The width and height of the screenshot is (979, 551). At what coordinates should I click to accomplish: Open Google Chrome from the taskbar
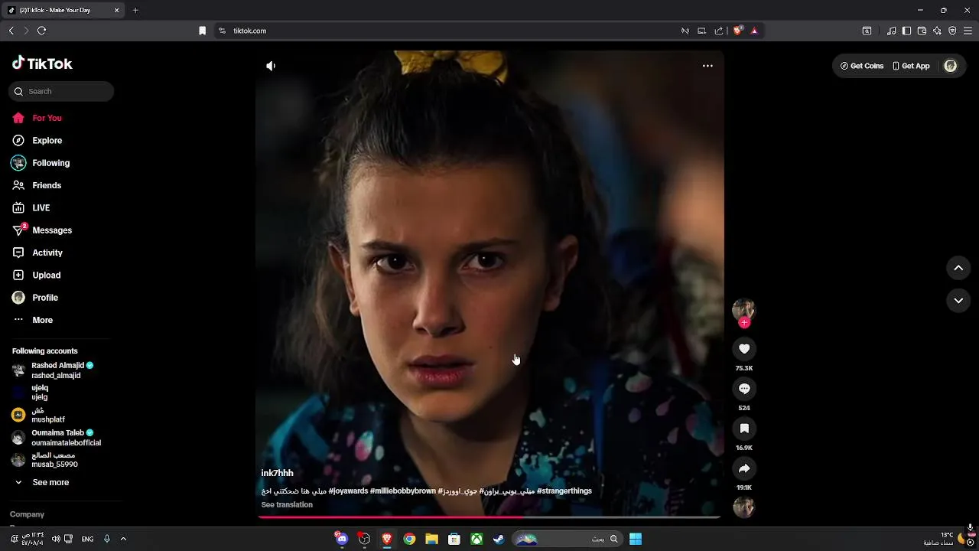[409, 539]
